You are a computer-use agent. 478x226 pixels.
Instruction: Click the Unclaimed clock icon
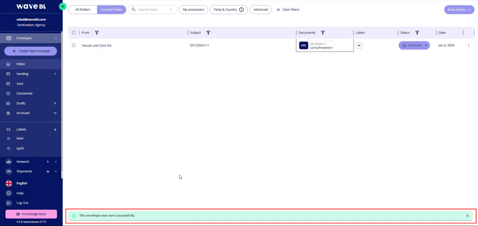8,93
